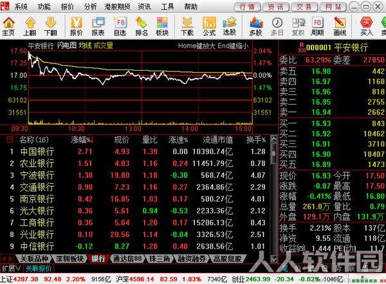Click the 交易 trading button
This screenshot has width=386, height=284.
[x=304, y=7]
